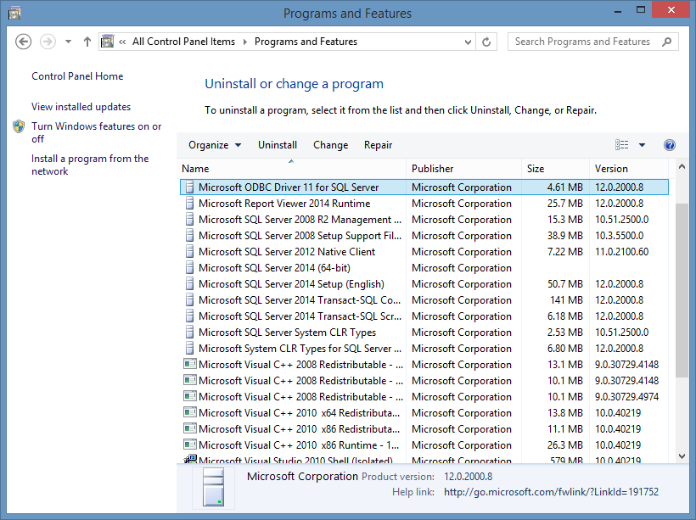Sort by the Size column header

pos(555,169)
